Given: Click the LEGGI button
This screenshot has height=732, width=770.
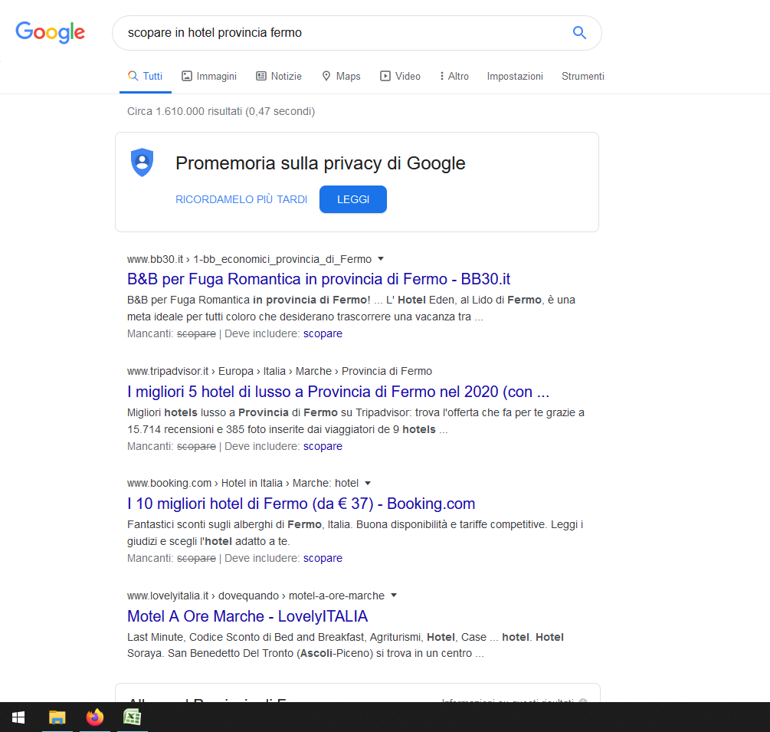Looking at the screenshot, I should coord(353,199).
